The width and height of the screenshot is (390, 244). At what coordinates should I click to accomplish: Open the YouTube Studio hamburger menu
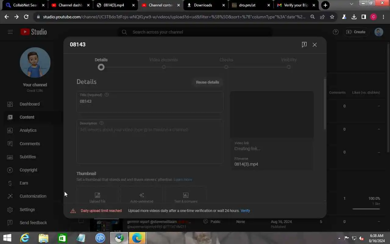pos(10,32)
